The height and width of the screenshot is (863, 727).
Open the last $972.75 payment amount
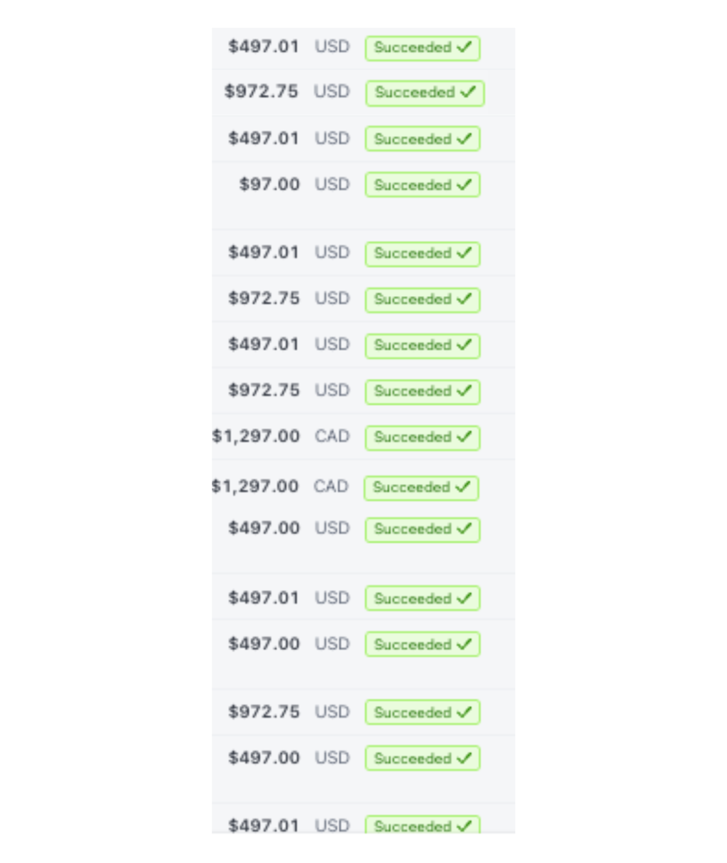click(264, 711)
